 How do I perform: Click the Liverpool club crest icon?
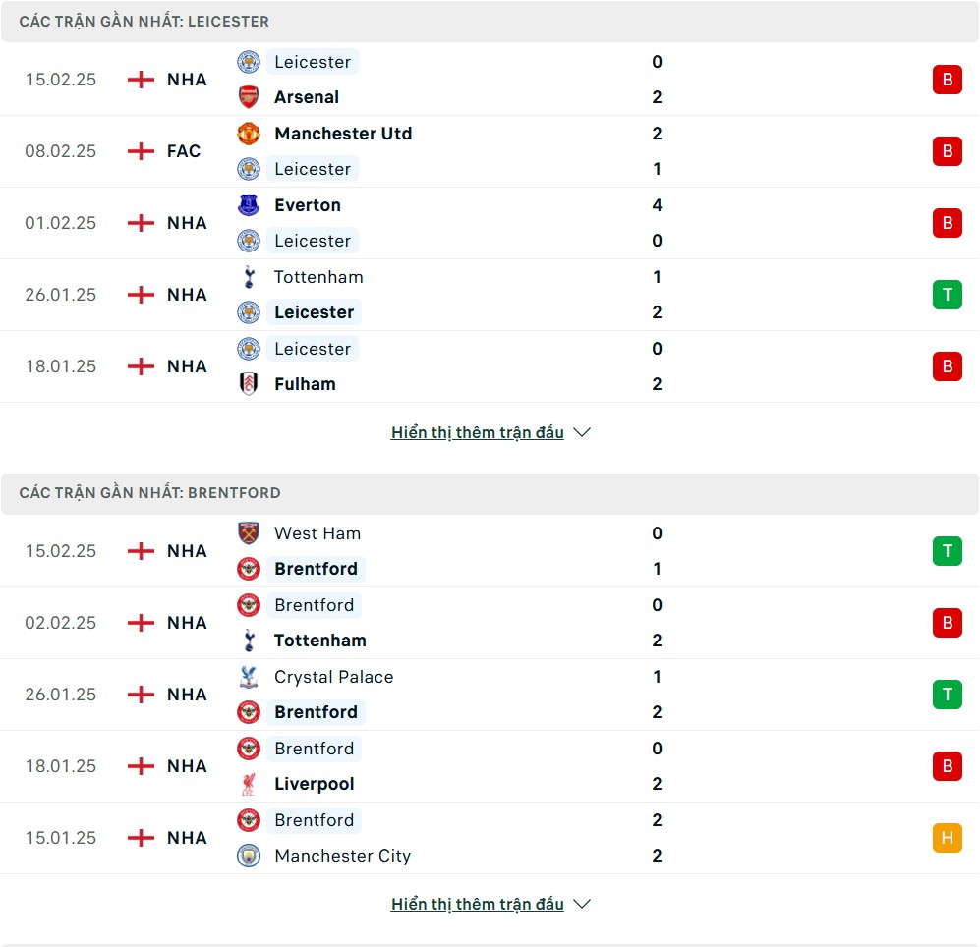pyautogui.click(x=249, y=784)
